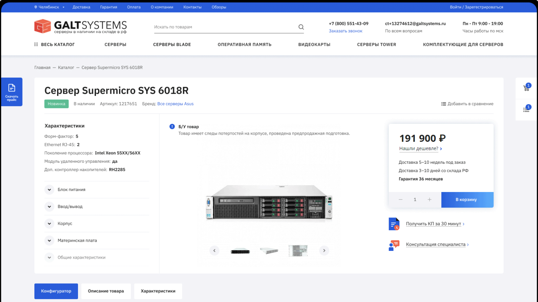
Task: Click Заказать звонок link
Action: coord(346,31)
